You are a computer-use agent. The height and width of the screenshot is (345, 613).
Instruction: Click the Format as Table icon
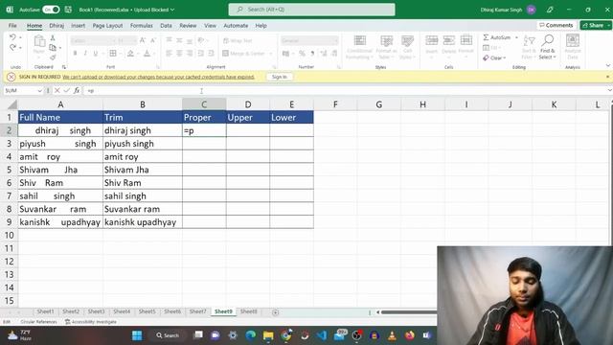pyautogui.click(x=386, y=41)
